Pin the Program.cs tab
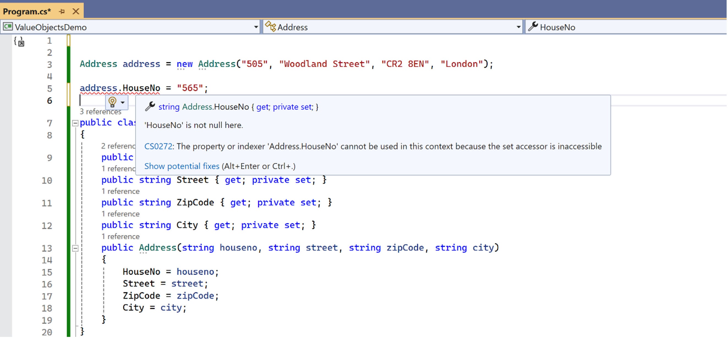728x338 pixels. (62, 12)
